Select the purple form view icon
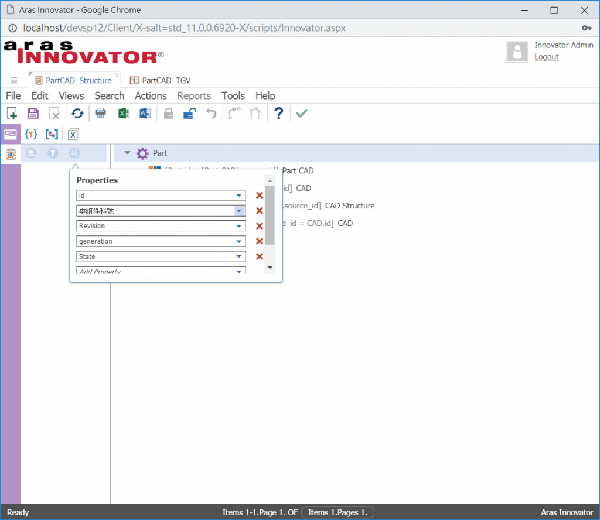This screenshot has height=520, width=600. pyautogui.click(x=11, y=134)
